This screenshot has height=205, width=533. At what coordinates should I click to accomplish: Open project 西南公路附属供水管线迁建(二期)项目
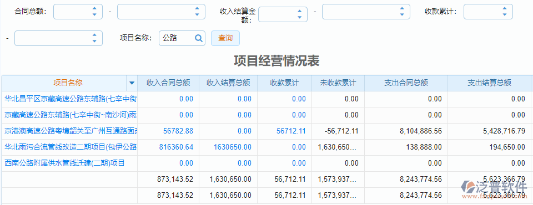click(64, 163)
